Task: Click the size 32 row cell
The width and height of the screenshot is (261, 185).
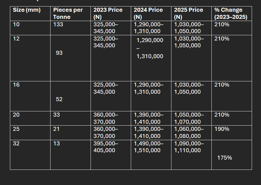Action: click(16, 144)
